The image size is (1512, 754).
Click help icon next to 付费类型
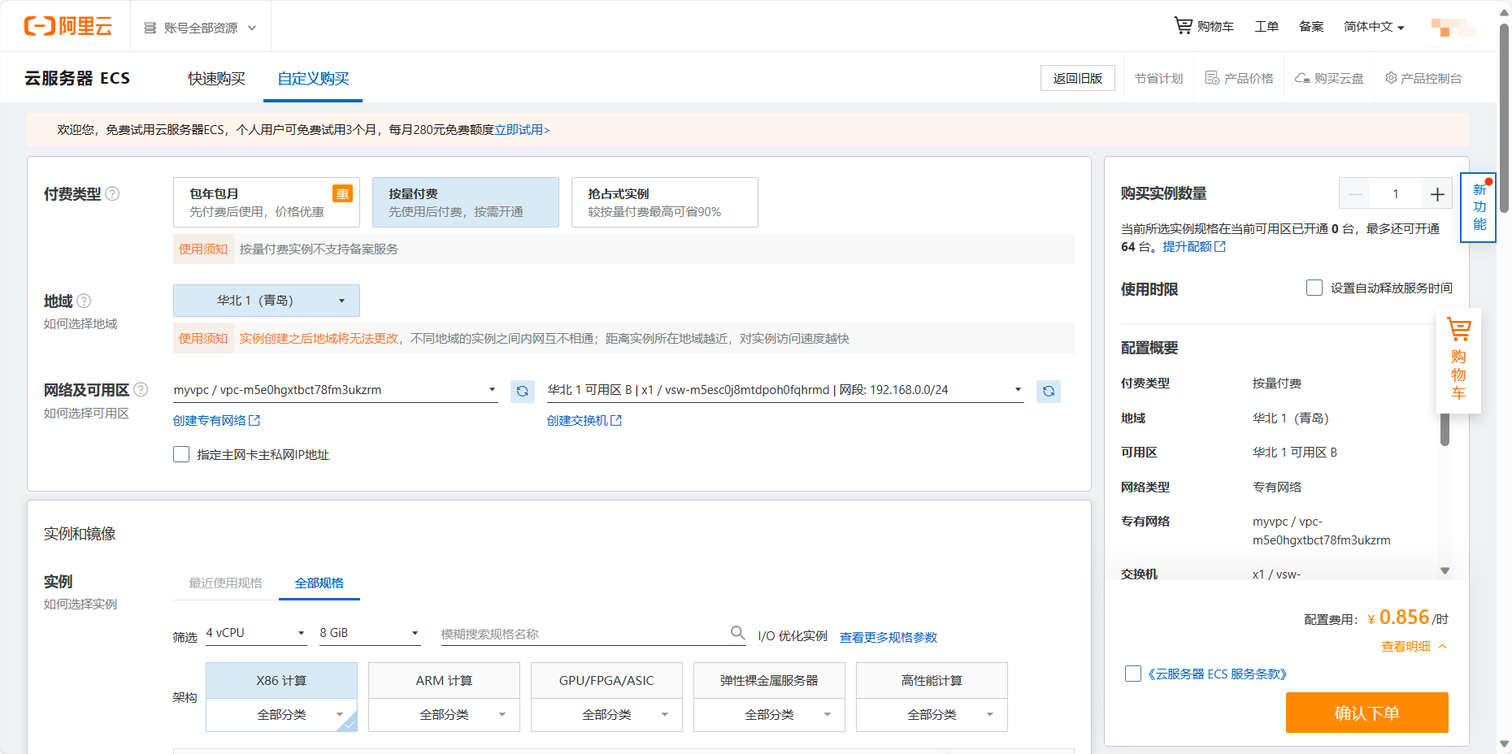[x=113, y=193]
